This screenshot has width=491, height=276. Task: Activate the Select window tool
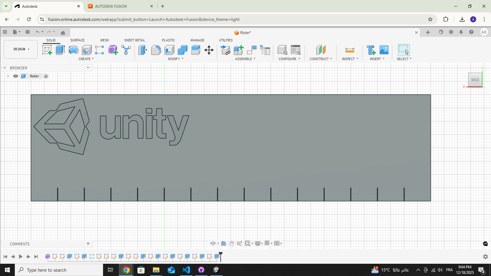pos(404,50)
